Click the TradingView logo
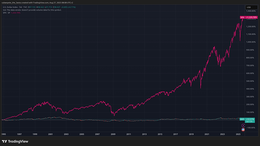This screenshot has width=260, height=146. 15,141
